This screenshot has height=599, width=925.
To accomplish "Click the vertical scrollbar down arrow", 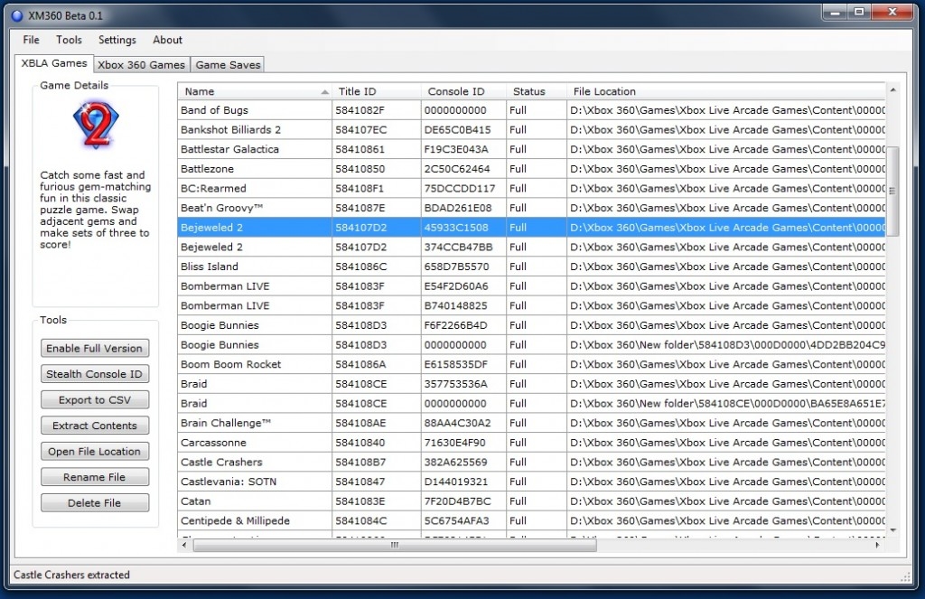I will [892, 530].
